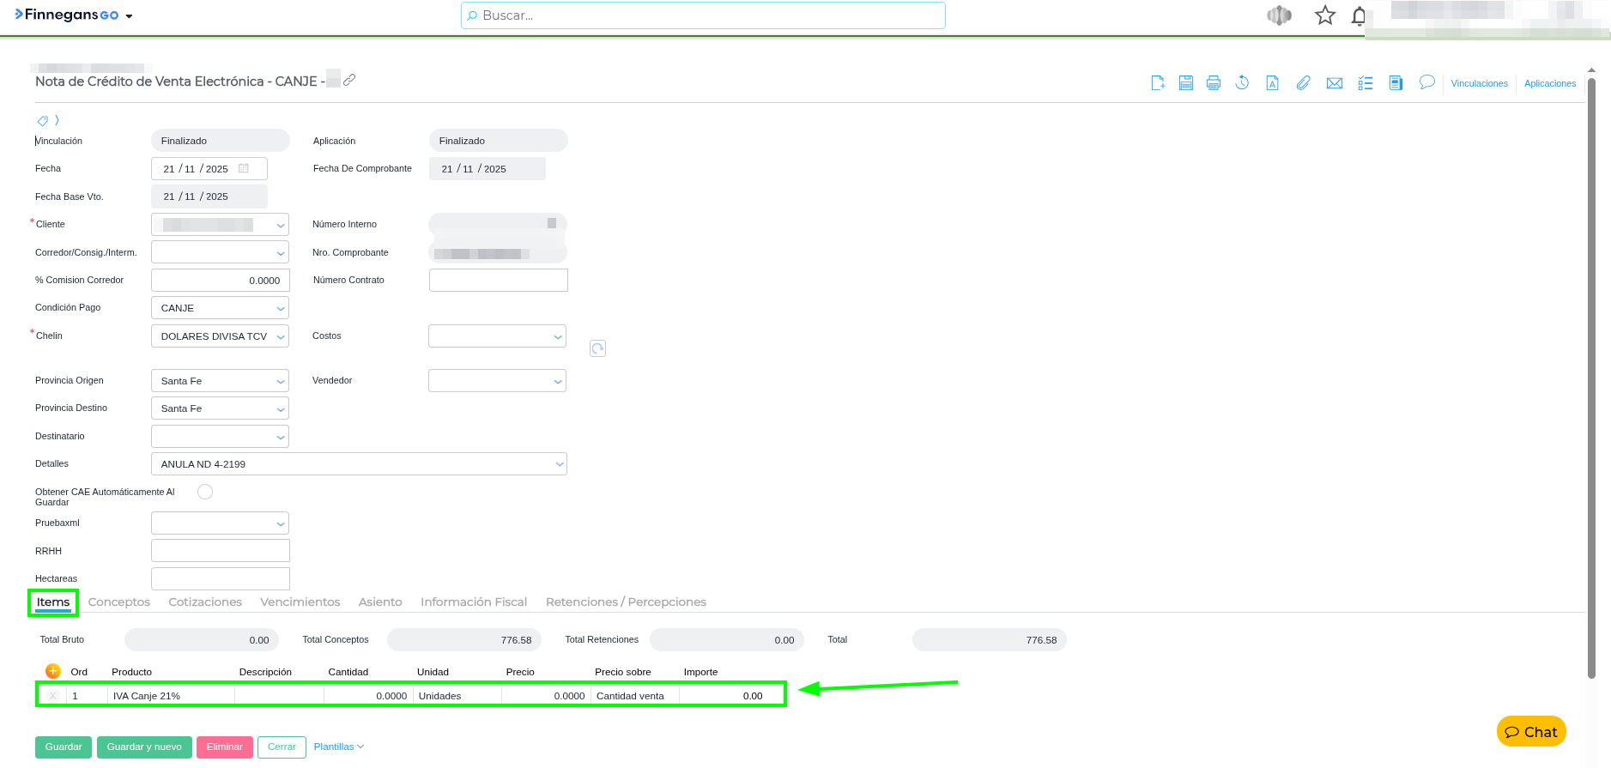Click the new document icon in toolbar
1611x768 pixels.
coord(1158,83)
